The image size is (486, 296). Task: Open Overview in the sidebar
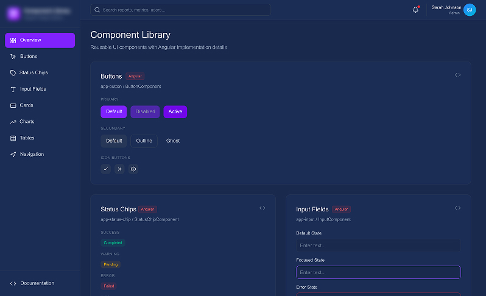pos(40,40)
